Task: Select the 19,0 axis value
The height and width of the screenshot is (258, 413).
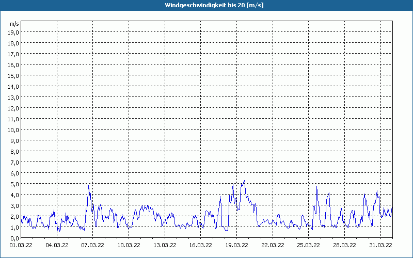Action: 13,33
